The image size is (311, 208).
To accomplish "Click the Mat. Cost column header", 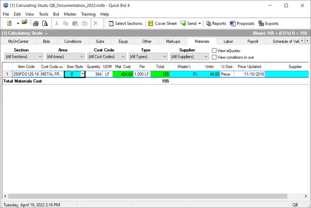I will tap(123, 67).
